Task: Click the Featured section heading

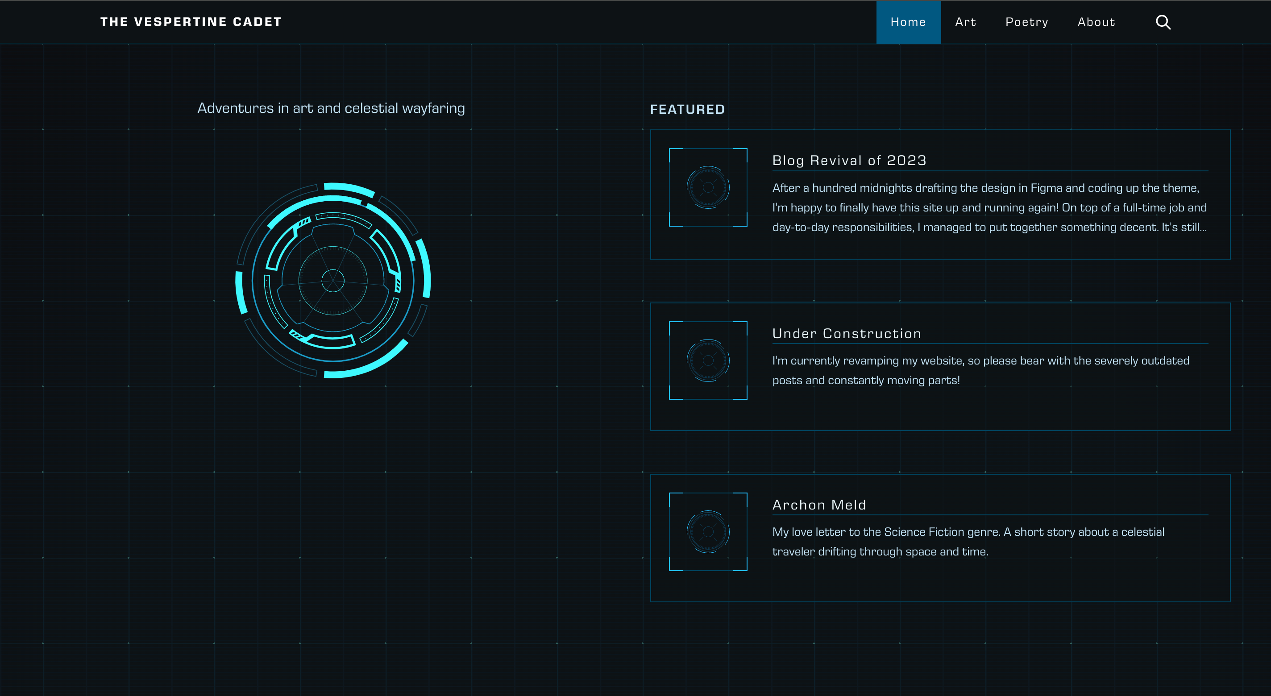Action: click(x=687, y=109)
